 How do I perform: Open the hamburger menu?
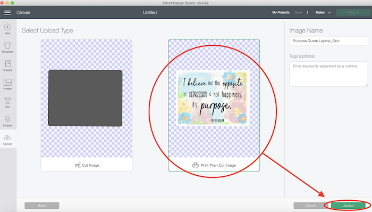click(7, 13)
